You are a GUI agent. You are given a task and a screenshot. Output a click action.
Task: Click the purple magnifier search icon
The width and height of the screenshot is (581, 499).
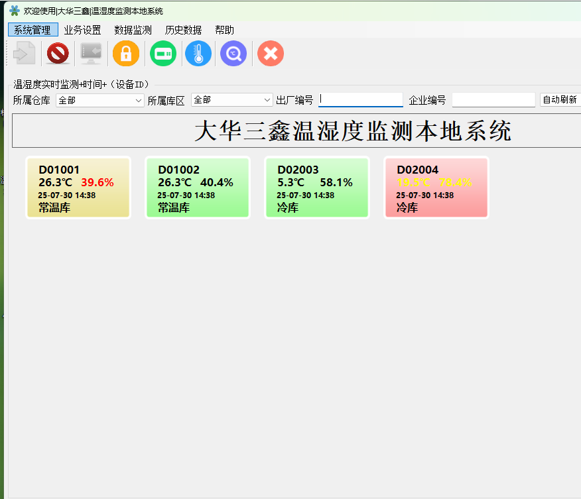tap(233, 53)
